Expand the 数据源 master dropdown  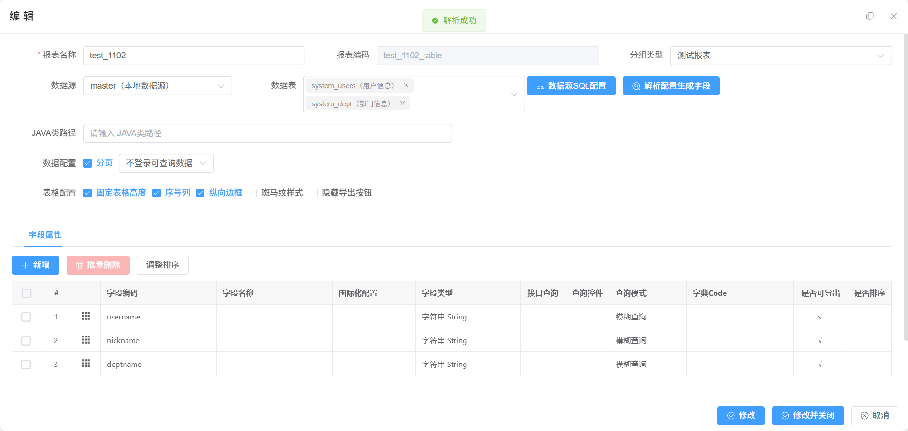pyautogui.click(x=157, y=86)
